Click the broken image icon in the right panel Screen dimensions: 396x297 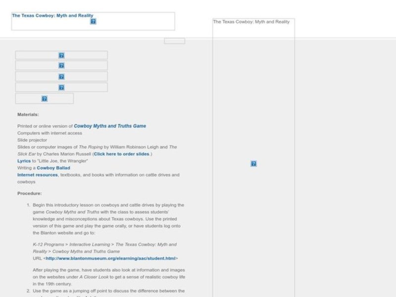(253, 164)
